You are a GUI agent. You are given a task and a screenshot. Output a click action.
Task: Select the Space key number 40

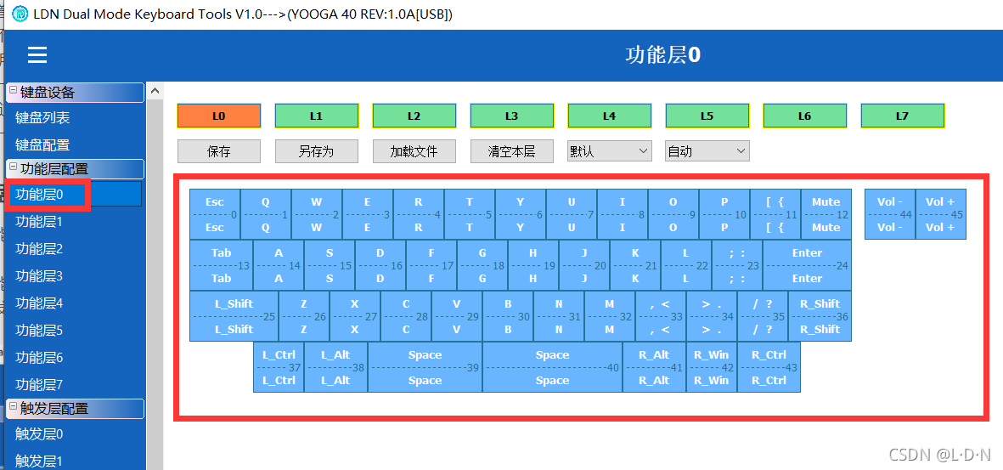[x=553, y=367]
